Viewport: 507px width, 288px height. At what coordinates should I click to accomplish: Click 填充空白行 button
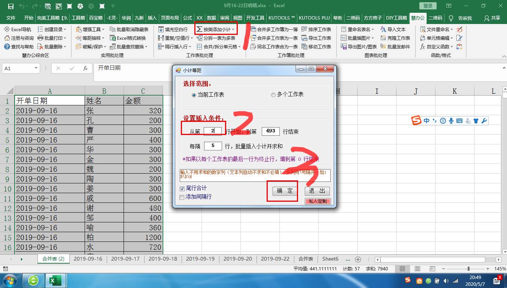tap(173, 29)
